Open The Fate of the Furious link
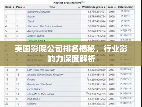142x107 pixels. tap(41, 94)
